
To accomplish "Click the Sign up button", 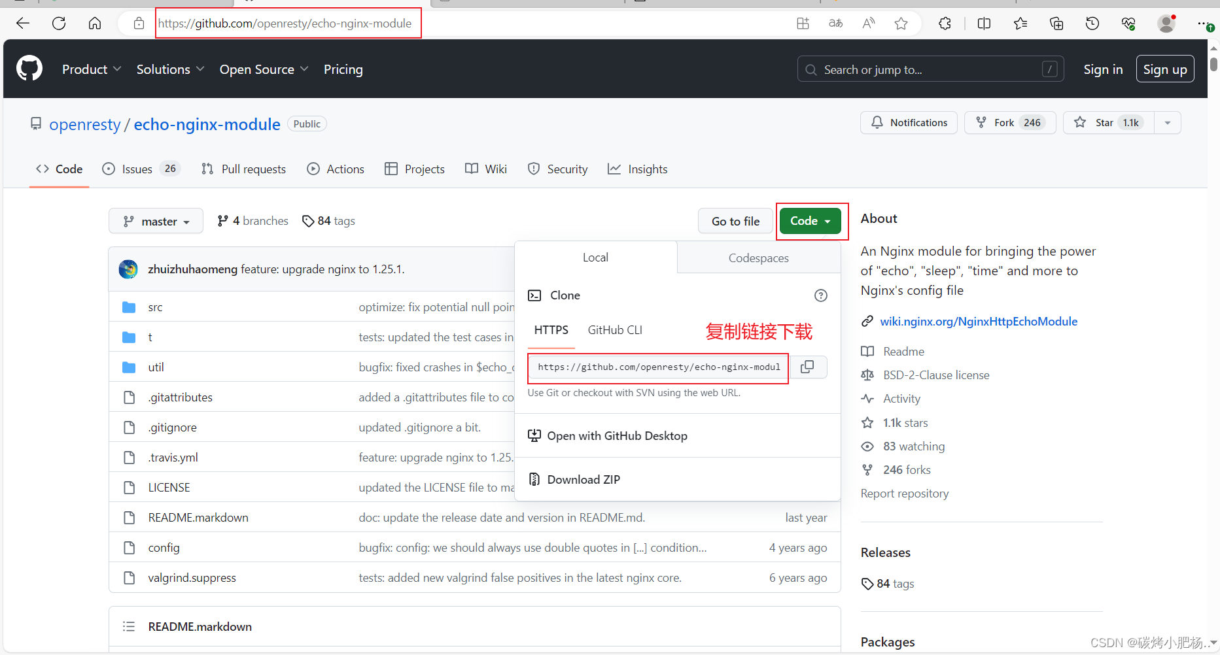I will (x=1165, y=69).
